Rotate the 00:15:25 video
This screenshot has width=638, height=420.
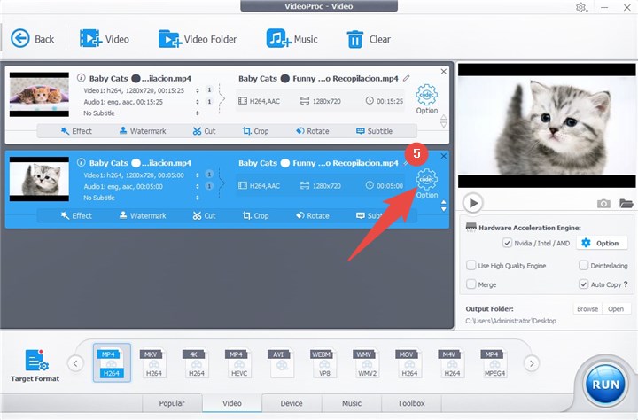pyautogui.click(x=313, y=131)
